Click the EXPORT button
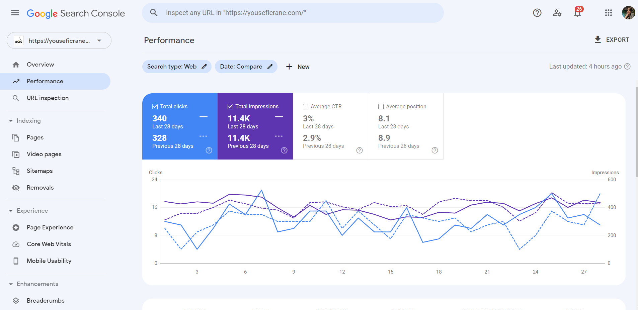The image size is (638, 310). point(618,39)
